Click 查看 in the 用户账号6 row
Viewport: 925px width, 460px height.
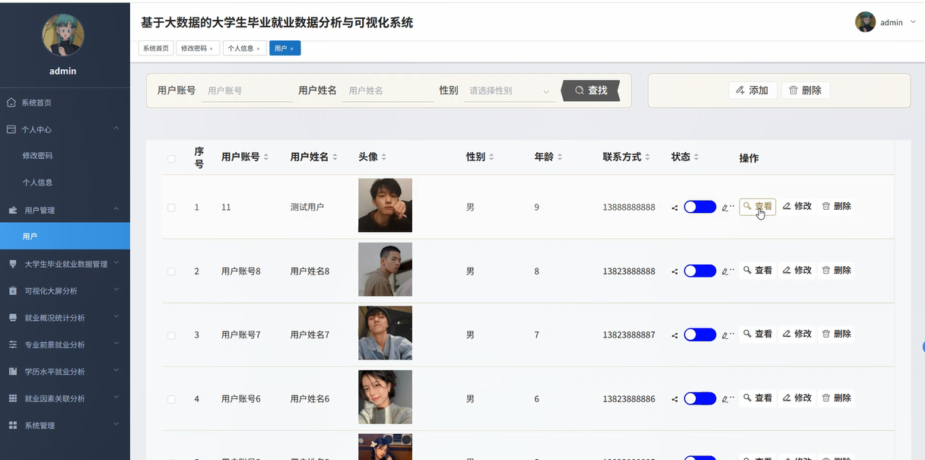click(758, 398)
